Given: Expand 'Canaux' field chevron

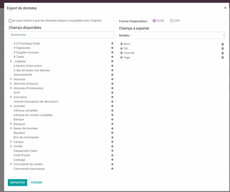Looking at the screenshot, I should (x=11, y=142).
